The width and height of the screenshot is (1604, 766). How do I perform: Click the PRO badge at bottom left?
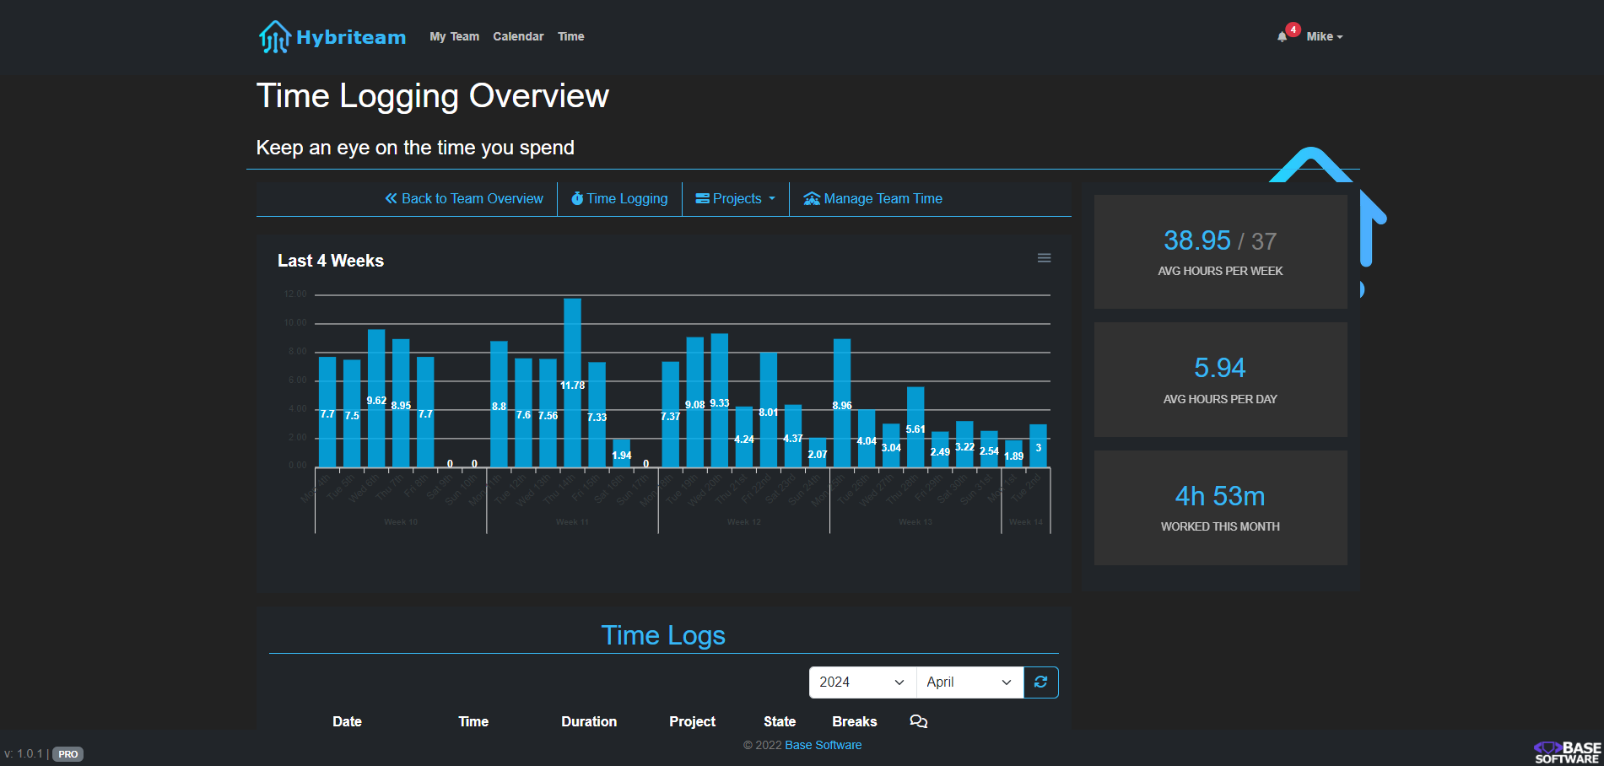click(x=68, y=754)
